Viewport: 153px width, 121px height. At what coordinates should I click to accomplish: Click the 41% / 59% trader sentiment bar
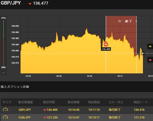pos(4,43)
